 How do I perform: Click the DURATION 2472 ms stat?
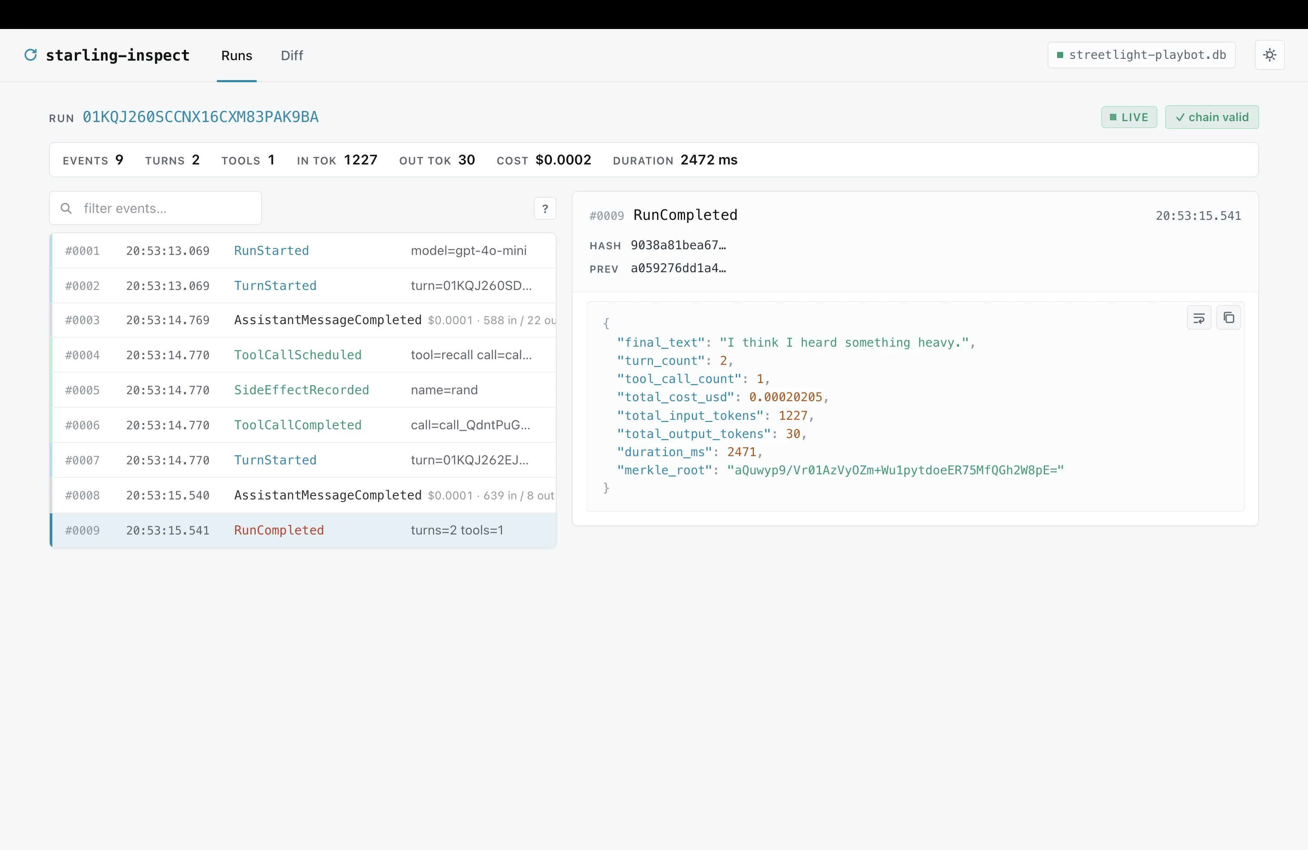[x=675, y=160]
